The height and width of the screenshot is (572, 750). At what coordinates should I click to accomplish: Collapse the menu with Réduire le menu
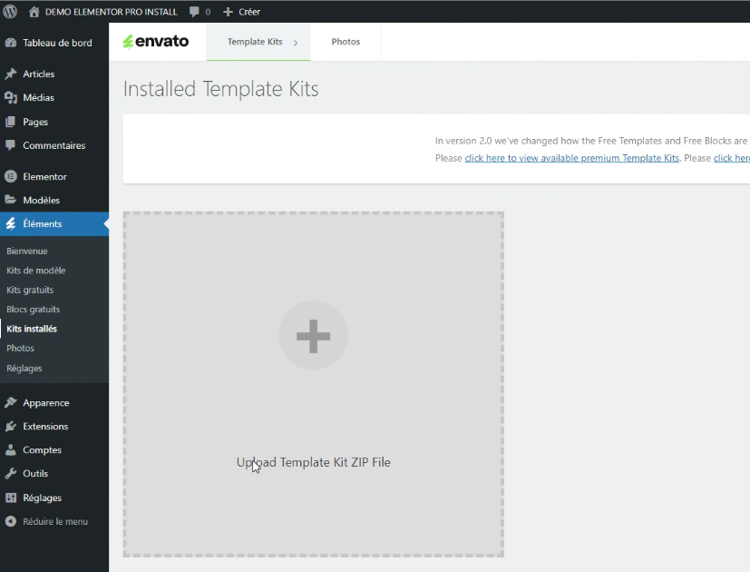point(54,521)
